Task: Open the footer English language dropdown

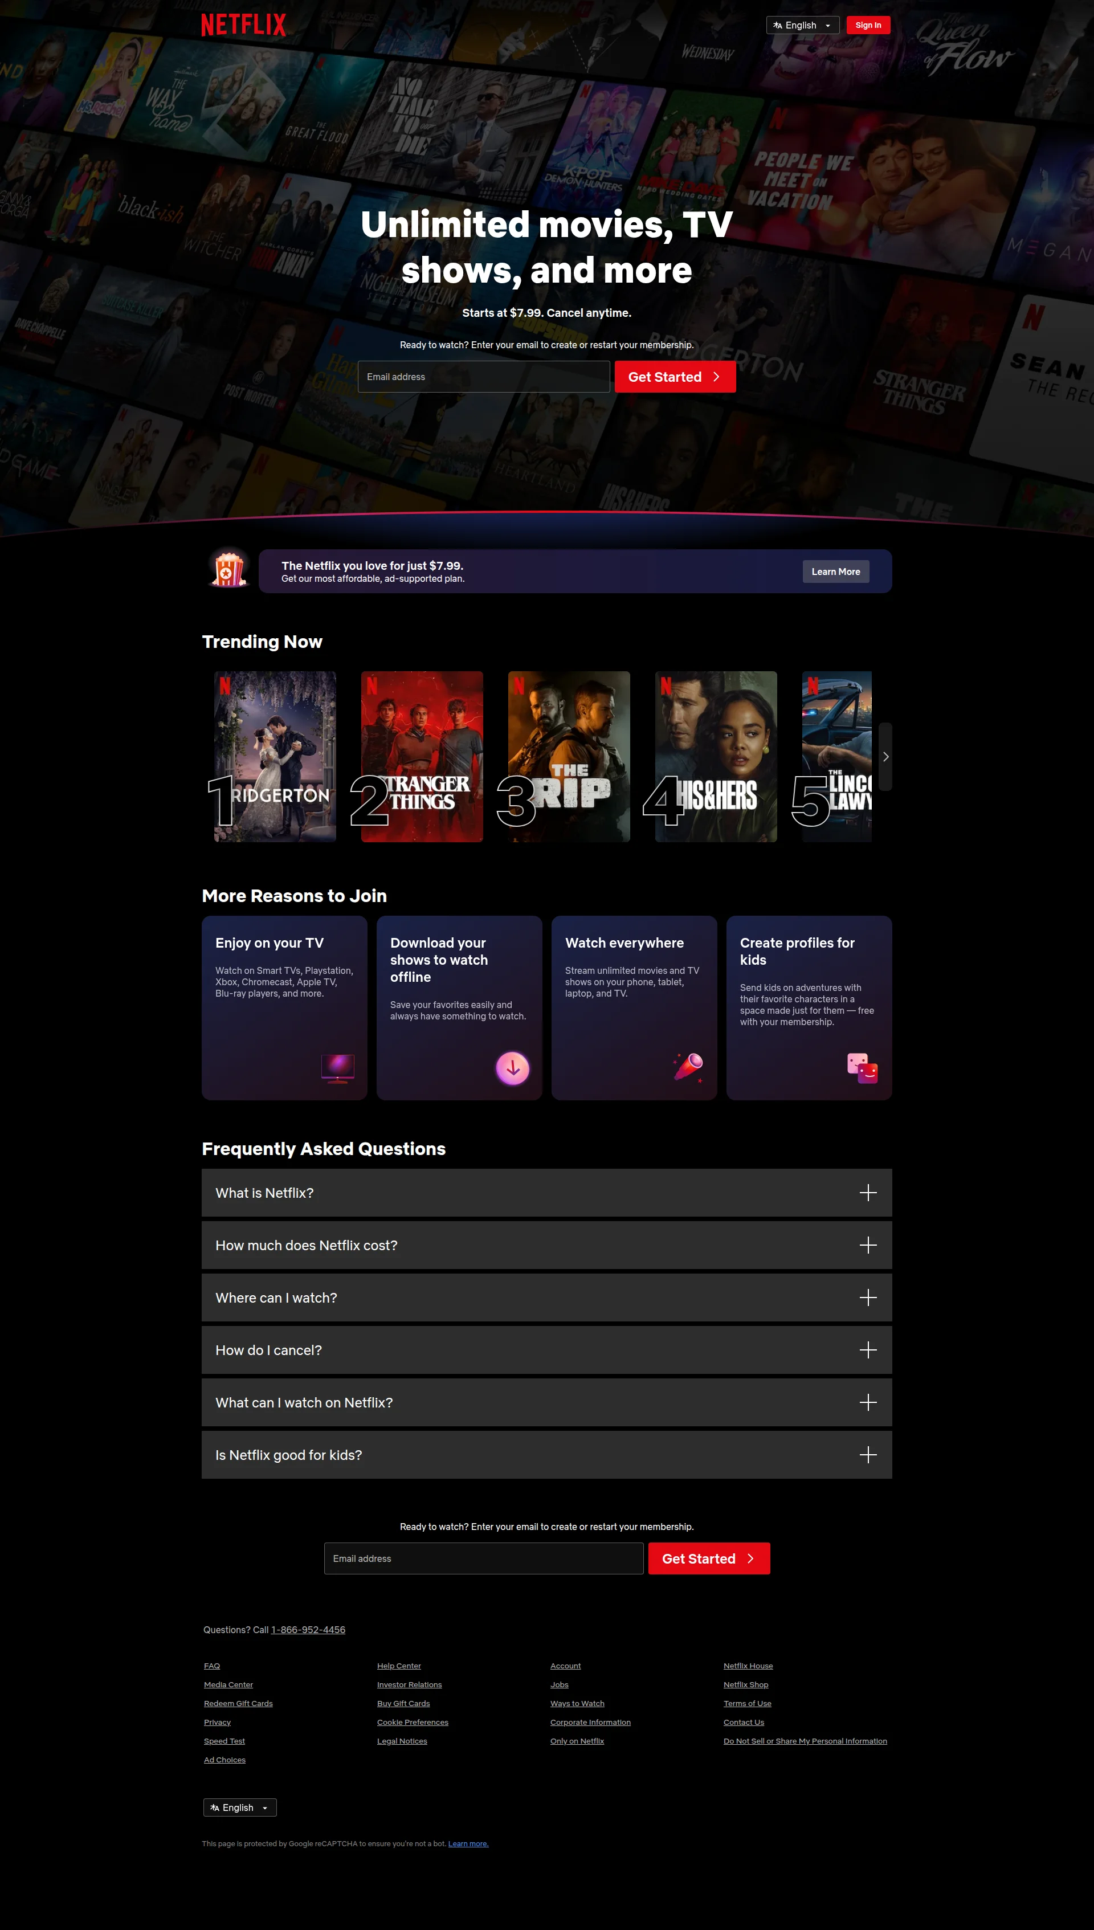Action: (x=240, y=1807)
